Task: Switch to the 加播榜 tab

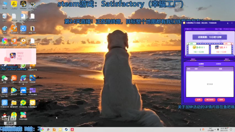Action: 201,64
